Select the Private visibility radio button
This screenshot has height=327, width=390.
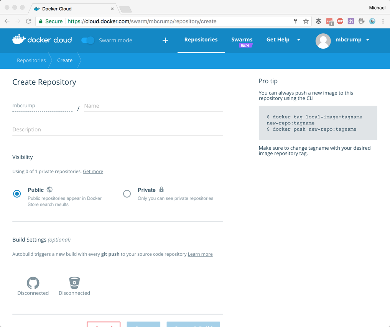[x=127, y=194]
